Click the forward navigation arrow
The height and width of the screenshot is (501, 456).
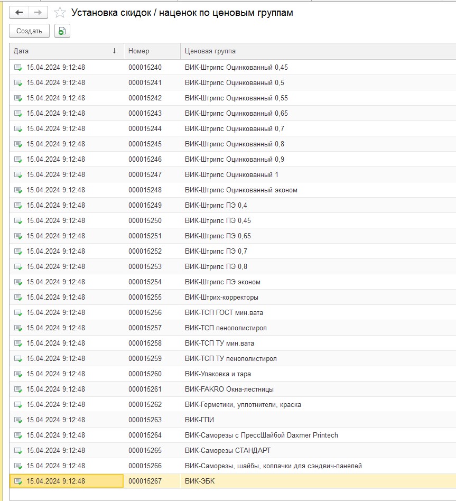[38, 13]
